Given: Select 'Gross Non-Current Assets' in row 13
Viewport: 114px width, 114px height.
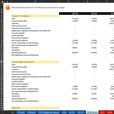Looking at the screenshot, I should tap(21, 28).
